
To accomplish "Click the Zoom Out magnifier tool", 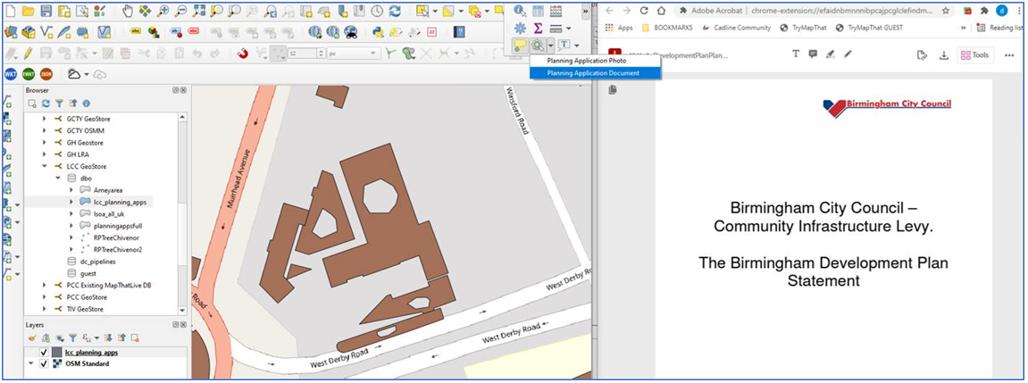I will coord(181,11).
